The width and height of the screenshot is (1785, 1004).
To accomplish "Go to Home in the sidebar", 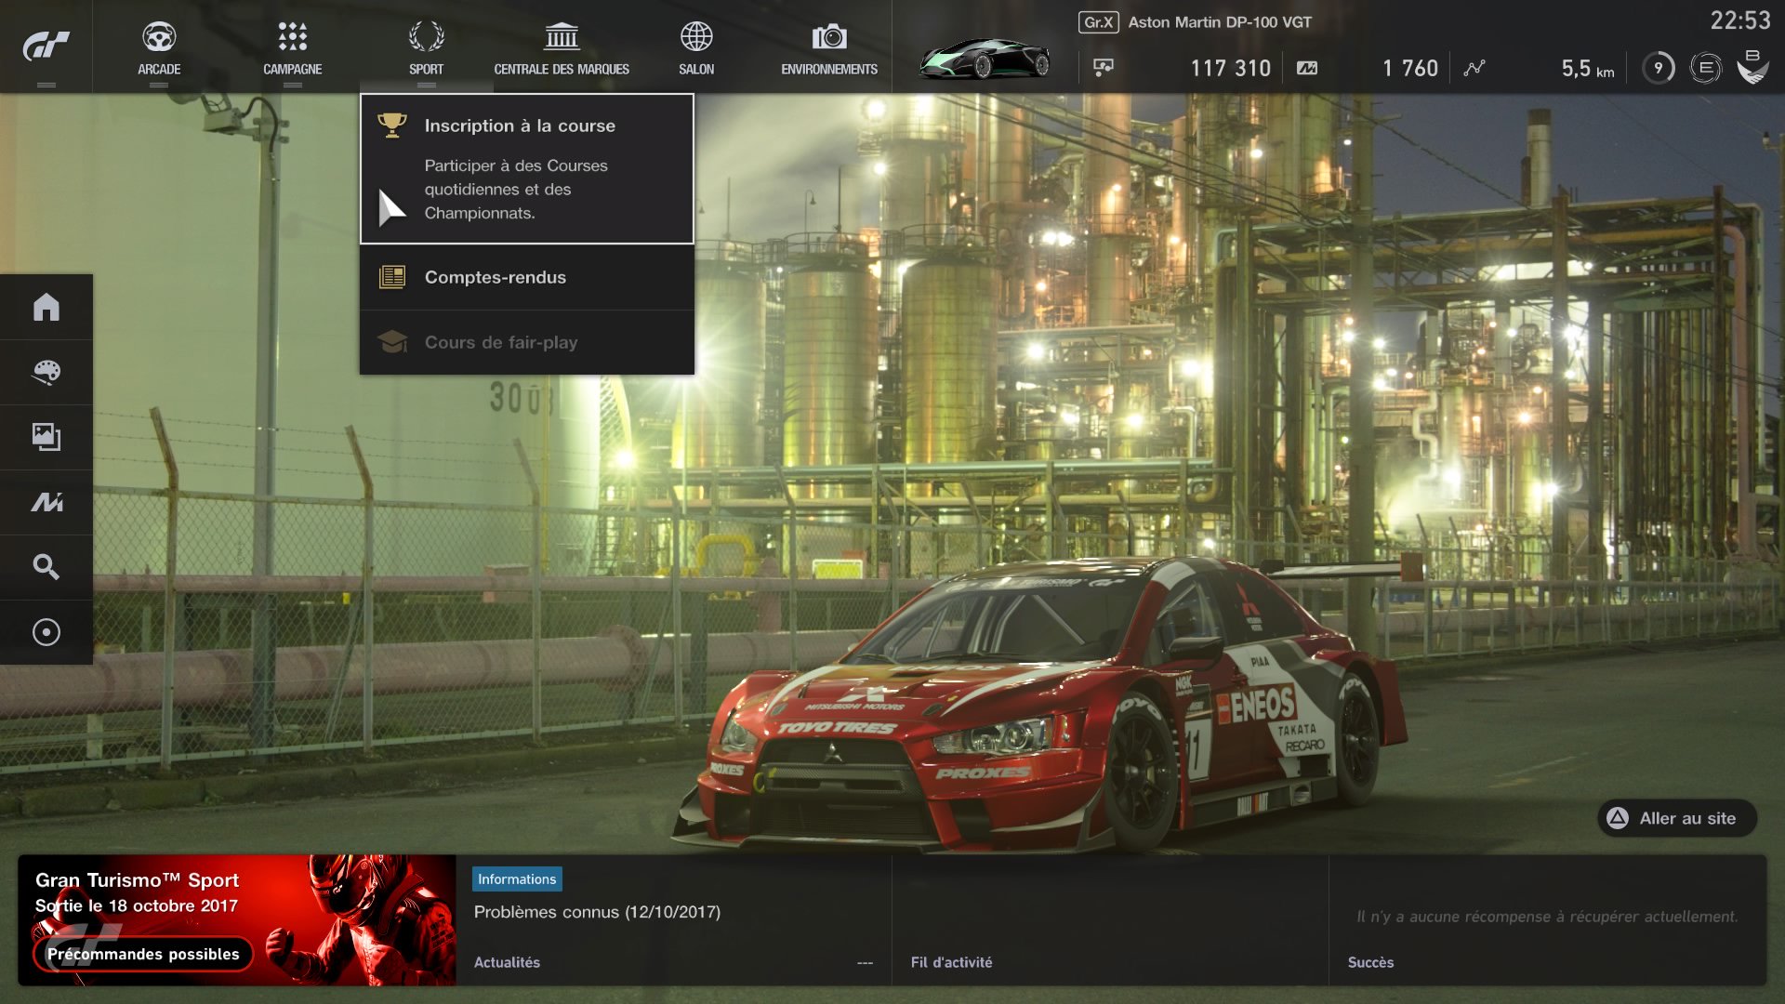I will [x=46, y=307].
